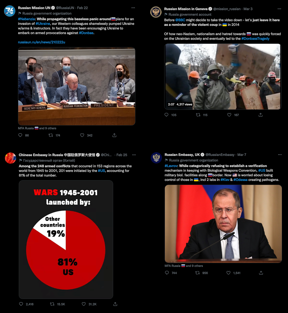The height and width of the screenshot is (313, 288).
Task: Open the russiaun.ru/en/news/210222u link
Action: [41, 42]
